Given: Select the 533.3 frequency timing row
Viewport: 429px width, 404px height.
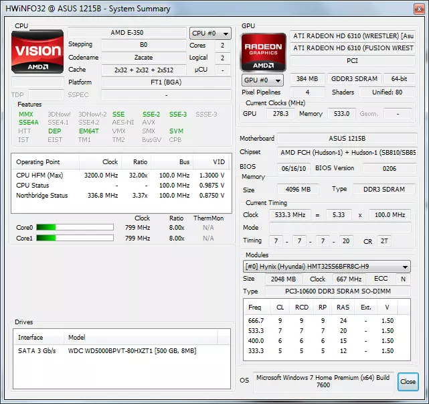Looking at the screenshot, I should [x=327, y=330].
